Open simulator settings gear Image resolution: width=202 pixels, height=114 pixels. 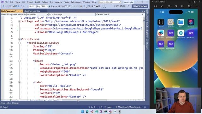[x=189, y=6]
